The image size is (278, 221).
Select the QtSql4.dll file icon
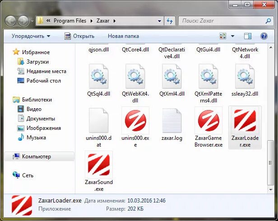point(98,76)
